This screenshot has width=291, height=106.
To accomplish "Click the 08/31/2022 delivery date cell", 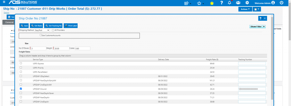I will click(163, 76).
